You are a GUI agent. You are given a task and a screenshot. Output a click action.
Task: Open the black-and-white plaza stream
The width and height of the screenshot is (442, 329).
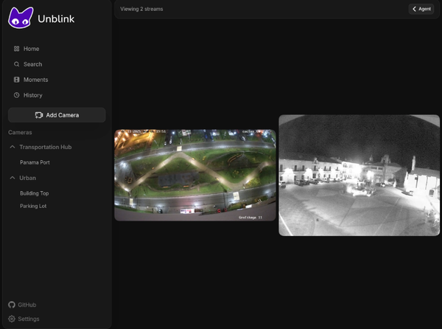pyautogui.click(x=359, y=176)
